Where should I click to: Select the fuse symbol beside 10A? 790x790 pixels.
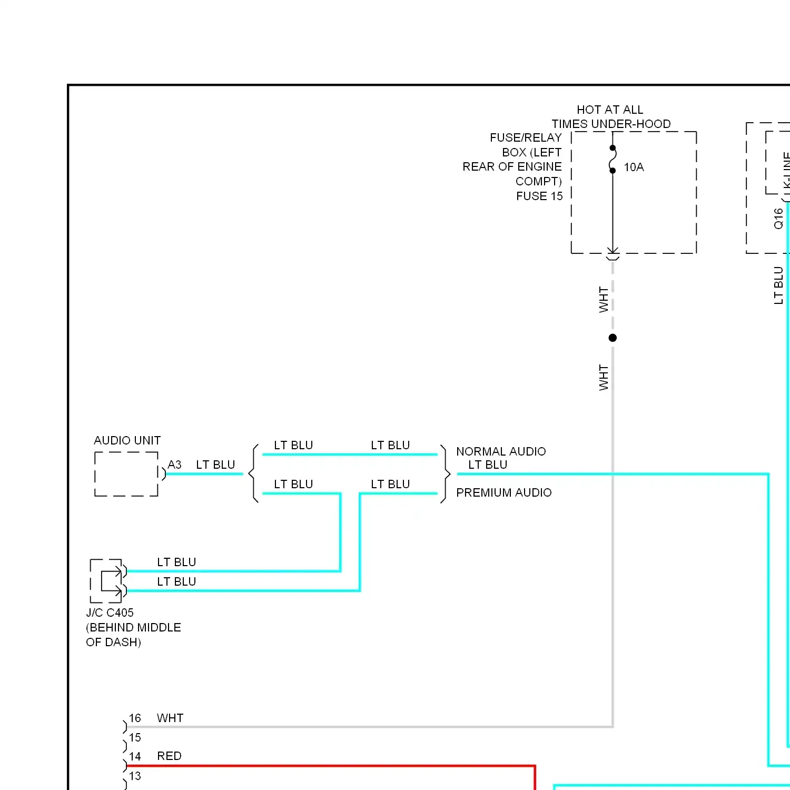click(613, 159)
